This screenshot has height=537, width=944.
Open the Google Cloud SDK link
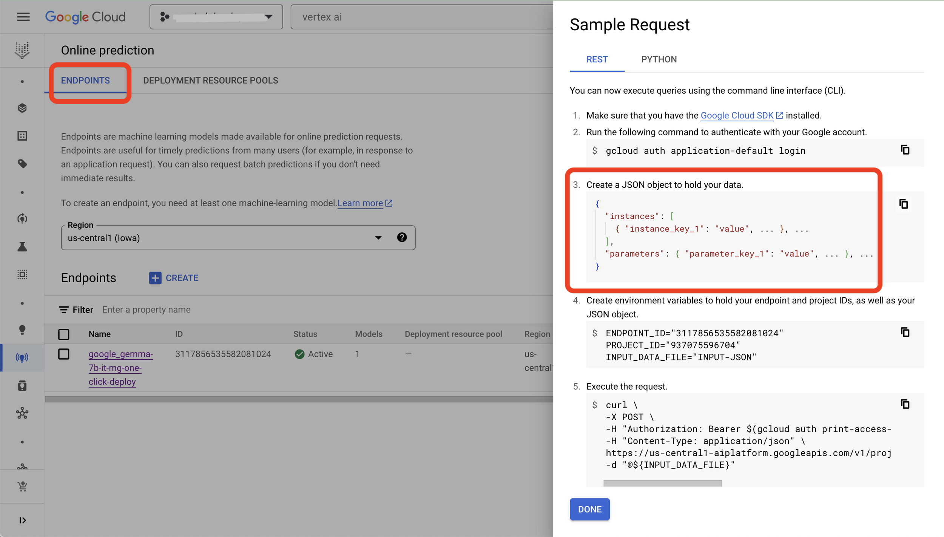click(737, 116)
